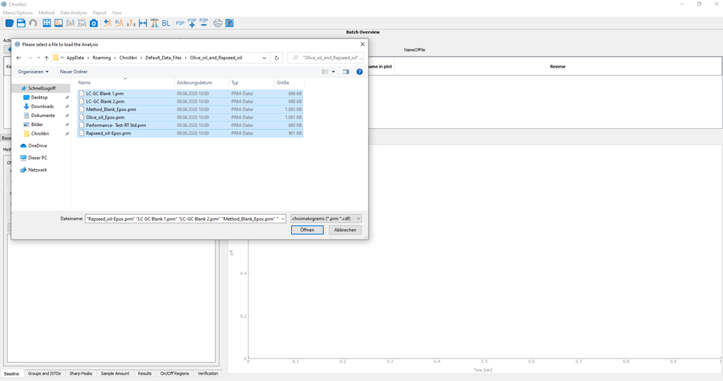Click the open folder icon in Chrolibri toolbar

point(9,22)
